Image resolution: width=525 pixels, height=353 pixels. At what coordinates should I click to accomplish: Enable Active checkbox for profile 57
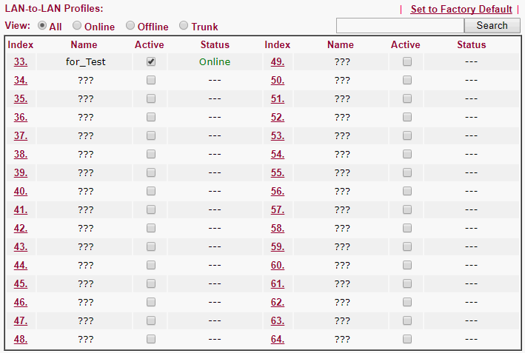pyautogui.click(x=407, y=209)
